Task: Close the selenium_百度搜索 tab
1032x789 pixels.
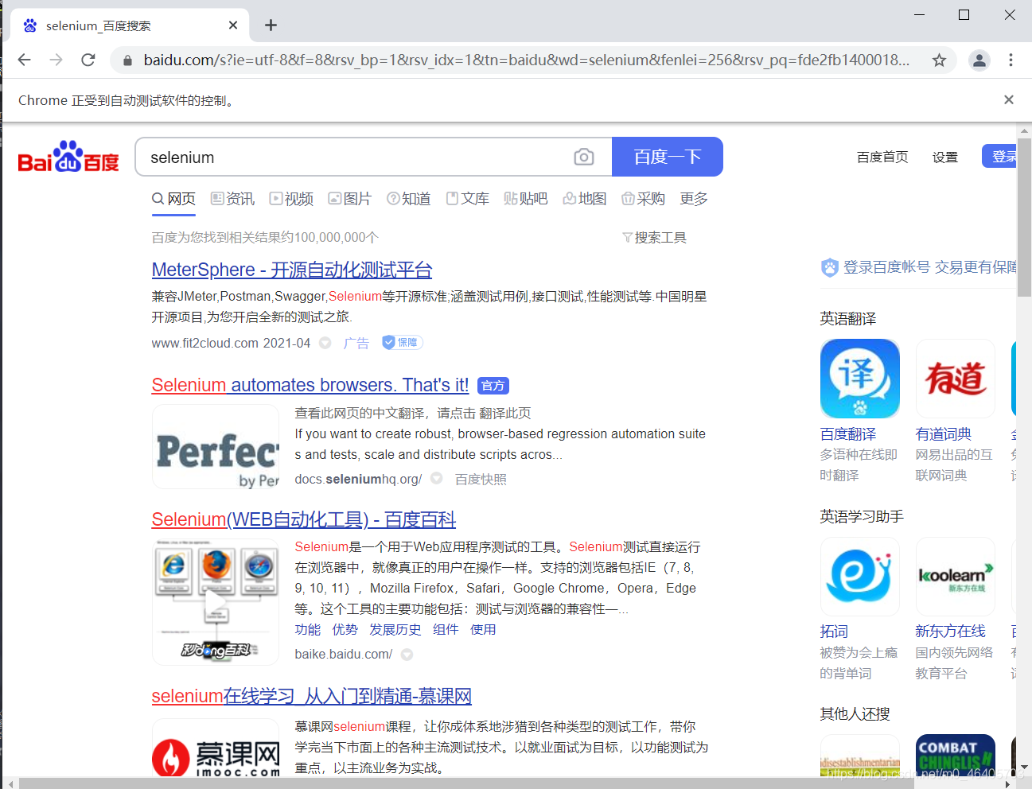Action: click(x=233, y=25)
